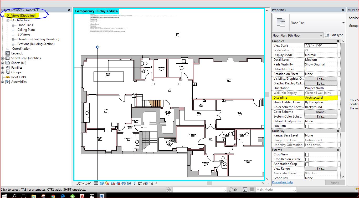Open the Detail Level control in view bar

click(96, 183)
